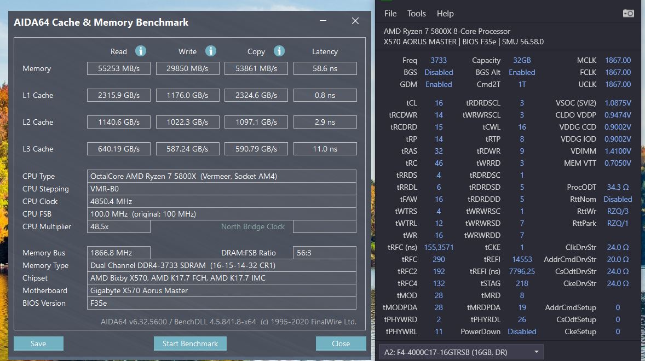Image resolution: width=645 pixels, height=361 pixels.
Task: Click the Freq value 3733
Action: 439,60
